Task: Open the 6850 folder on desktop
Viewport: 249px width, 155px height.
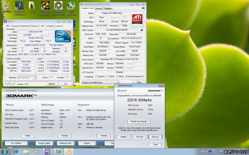Action: pos(32,7)
